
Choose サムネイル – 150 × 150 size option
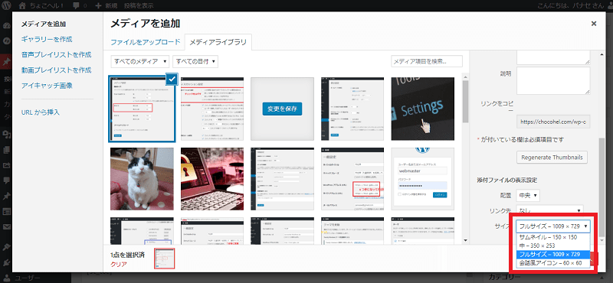coord(552,237)
